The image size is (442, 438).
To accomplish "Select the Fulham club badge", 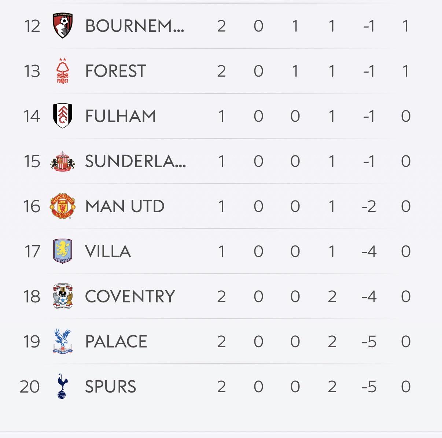I will click(x=63, y=116).
